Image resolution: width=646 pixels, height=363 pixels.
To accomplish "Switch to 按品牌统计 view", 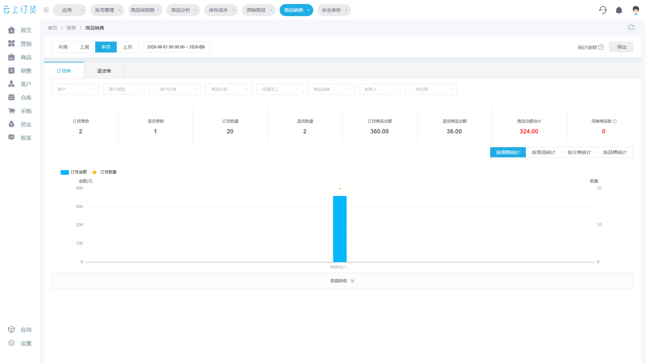I will click(615, 152).
